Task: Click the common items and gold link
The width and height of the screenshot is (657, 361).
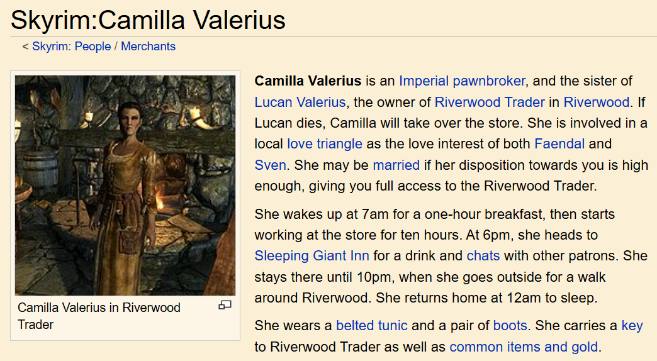Action: (x=524, y=347)
